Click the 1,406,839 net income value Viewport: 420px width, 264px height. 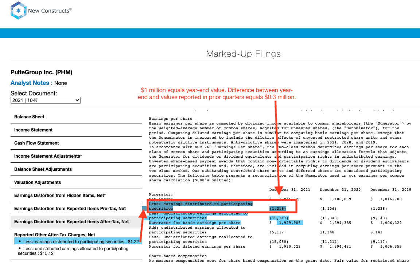pos(340,199)
